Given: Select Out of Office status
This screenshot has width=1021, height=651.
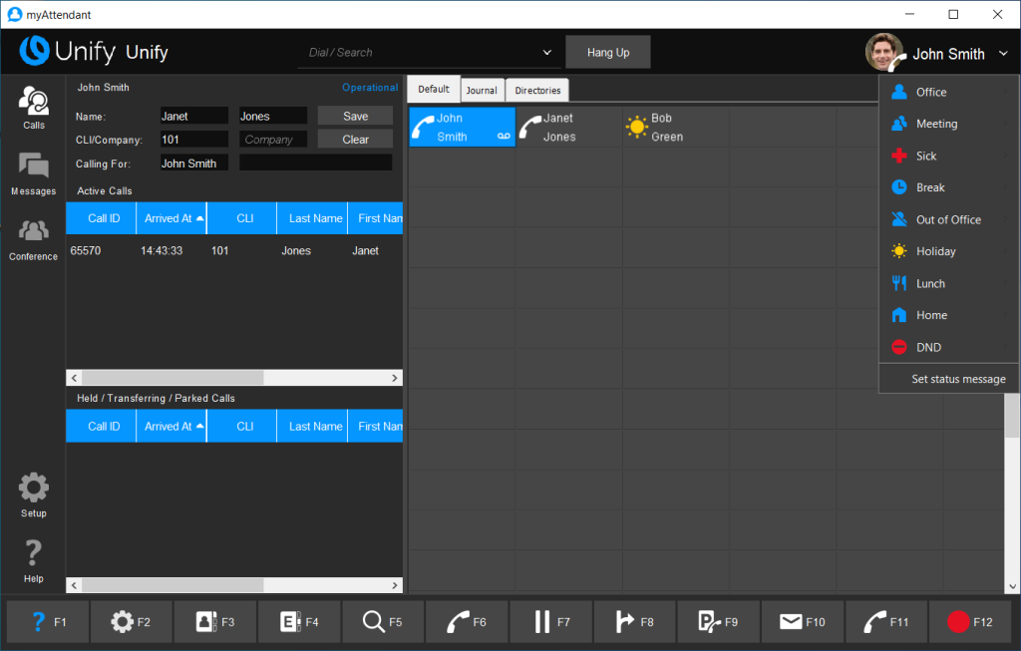Looking at the screenshot, I should (947, 219).
